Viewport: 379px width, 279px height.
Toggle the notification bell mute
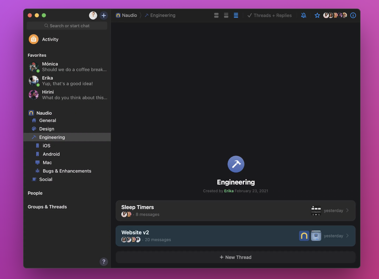tap(304, 15)
